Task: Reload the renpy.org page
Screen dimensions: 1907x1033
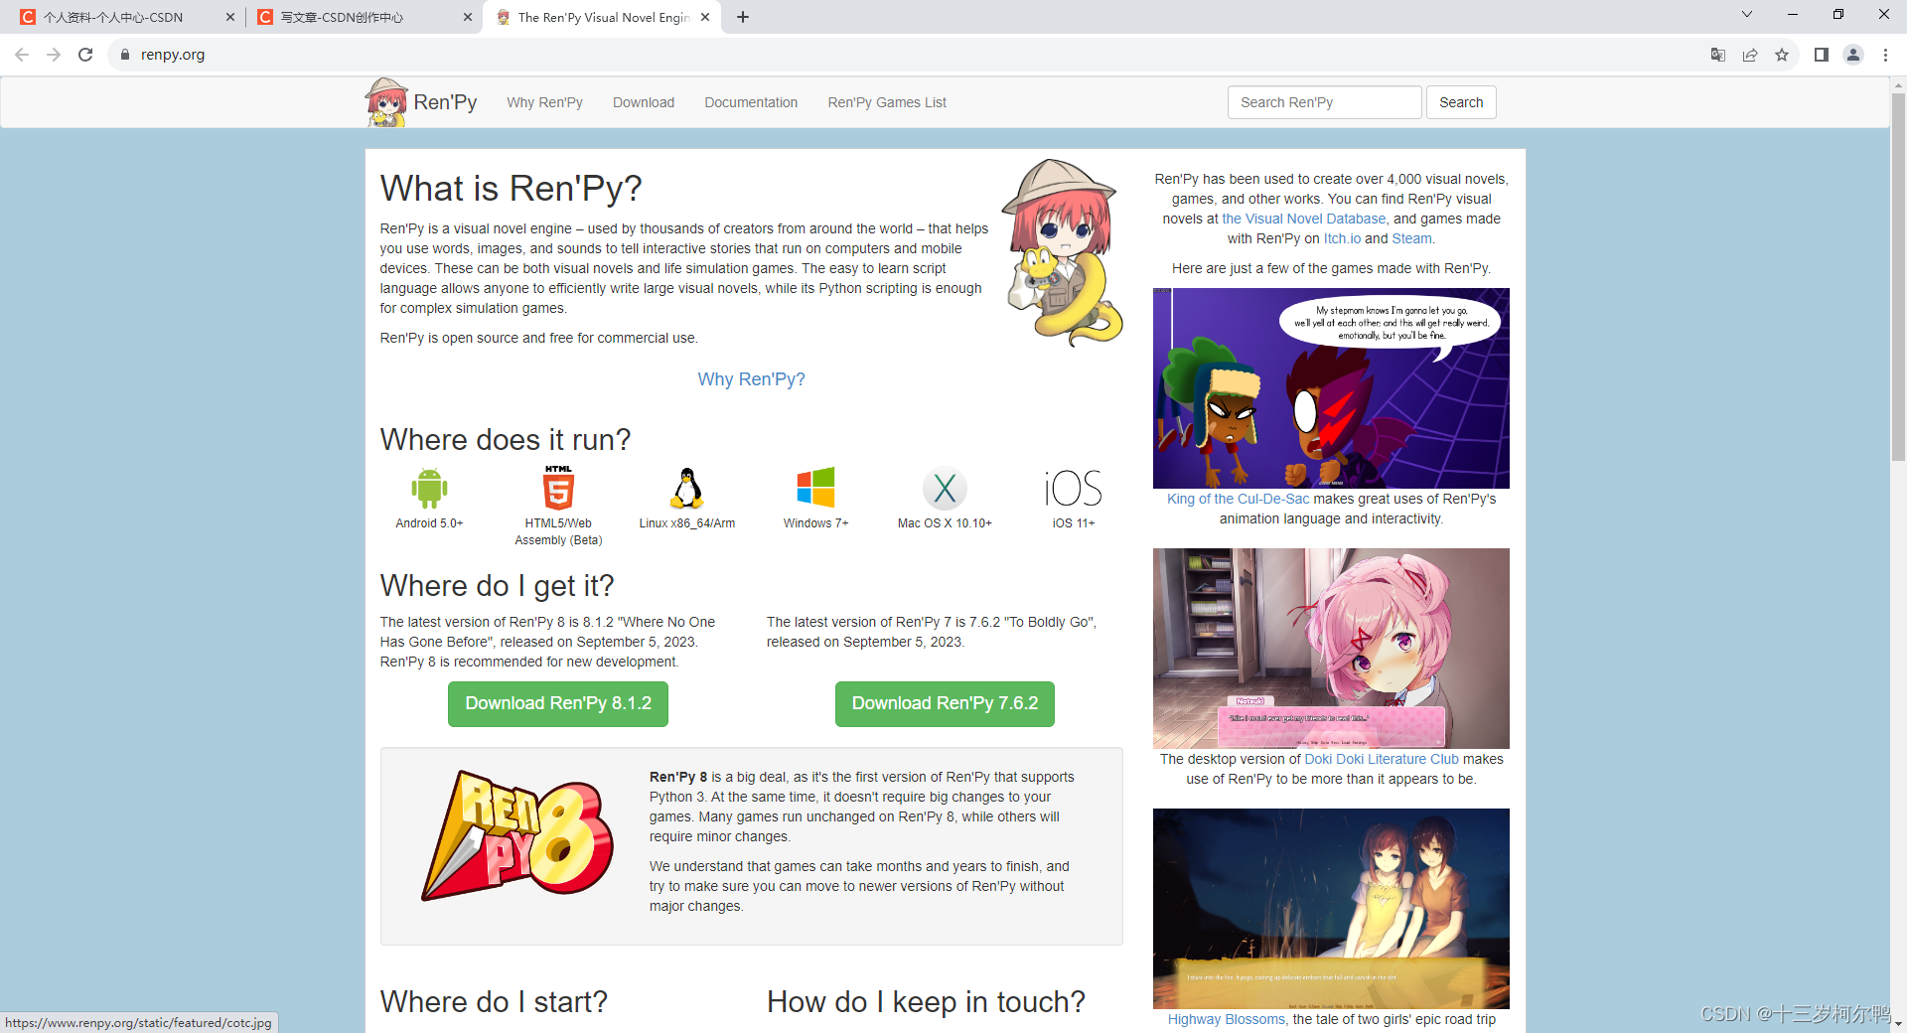Action: (x=85, y=55)
